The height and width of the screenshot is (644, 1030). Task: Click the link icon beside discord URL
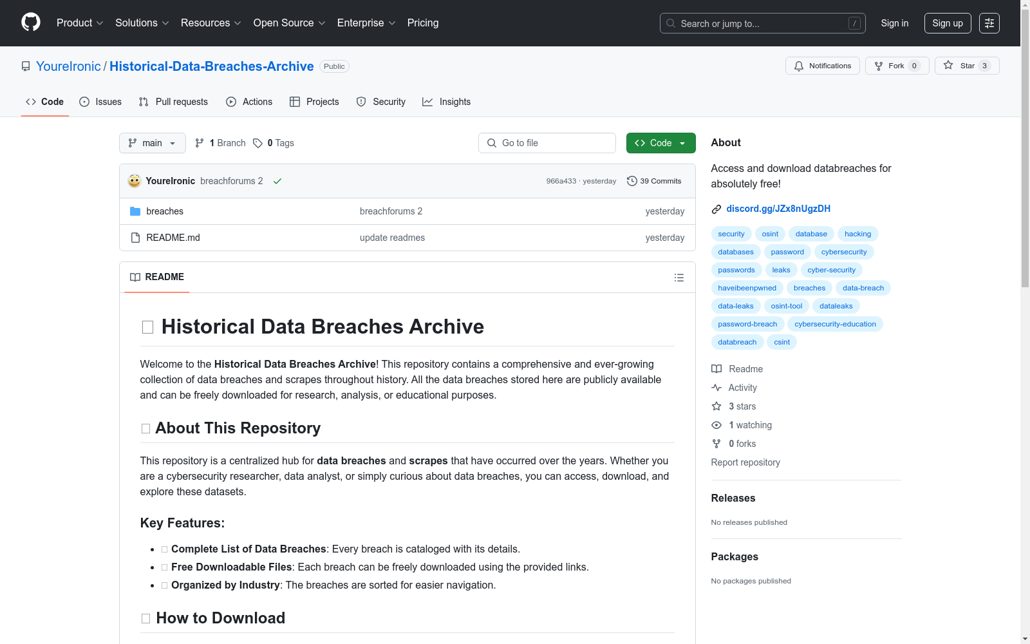point(716,209)
